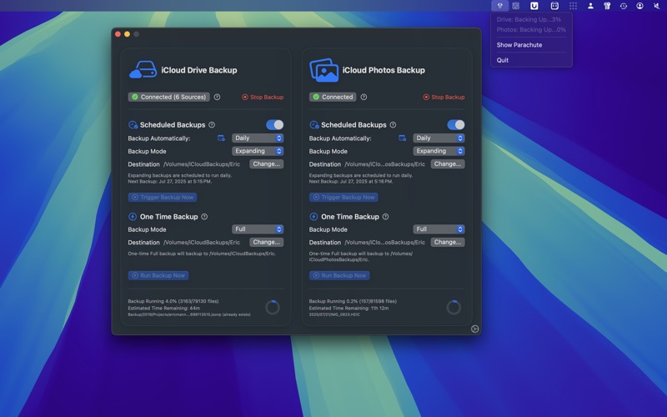Change Photos scheduled backup destination
667x417 pixels.
click(x=448, y=163)
